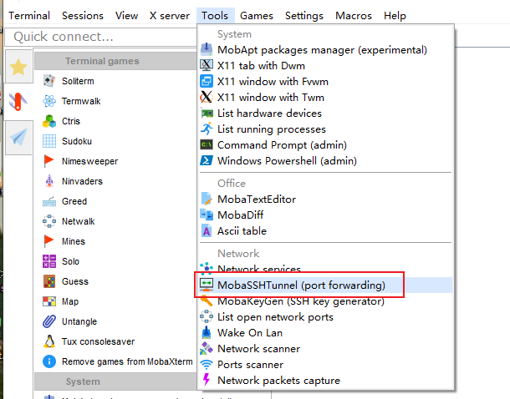
Task: Open the Settings menu
Action: (304, 16)
